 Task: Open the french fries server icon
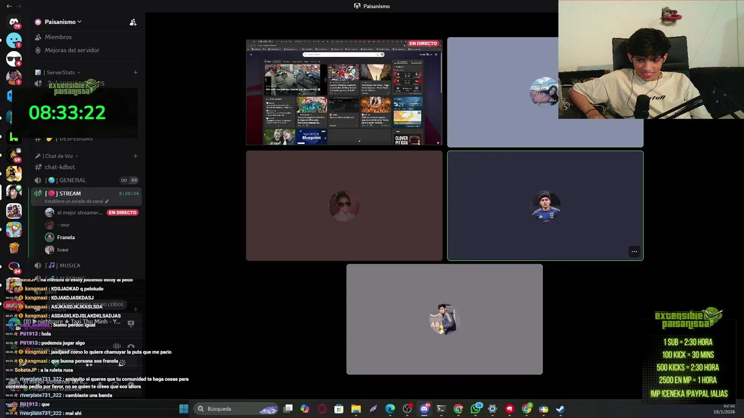[x=14, y=248]
